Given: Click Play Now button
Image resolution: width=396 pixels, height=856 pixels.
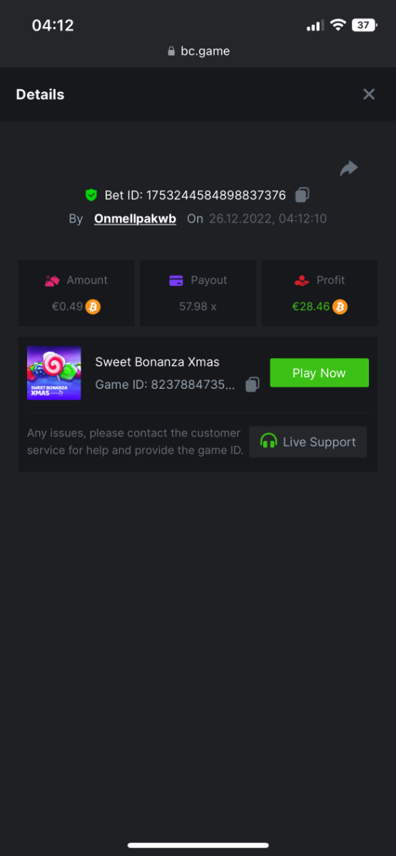Looking at the screenshot, I should pyautogui.click(x=319, y=373).
